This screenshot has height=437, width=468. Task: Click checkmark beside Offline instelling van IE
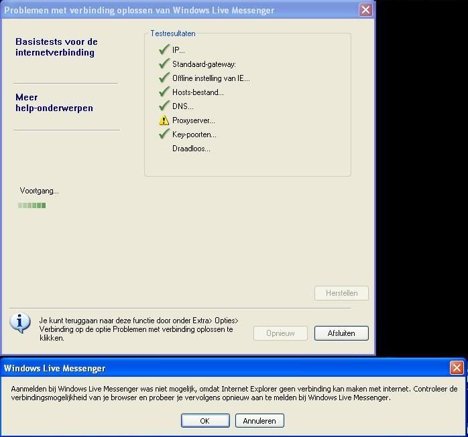[164, 78]
